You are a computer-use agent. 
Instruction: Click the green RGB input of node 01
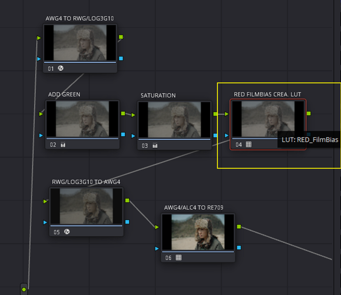39,38
